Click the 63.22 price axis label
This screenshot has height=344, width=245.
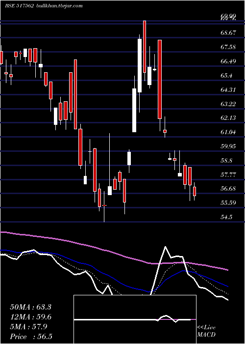click(x=228, y=104)
